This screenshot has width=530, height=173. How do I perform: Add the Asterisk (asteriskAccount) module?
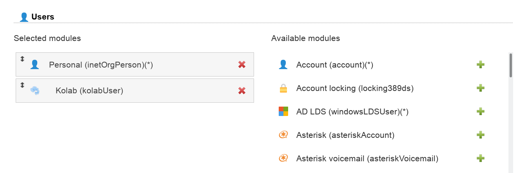(x=481, y=135)
